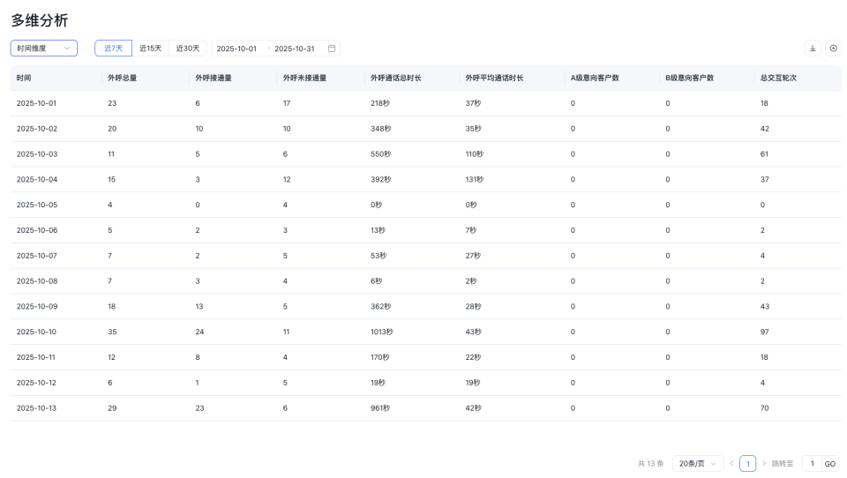Switch to the 近15天 time range

(x=150, y=49)
